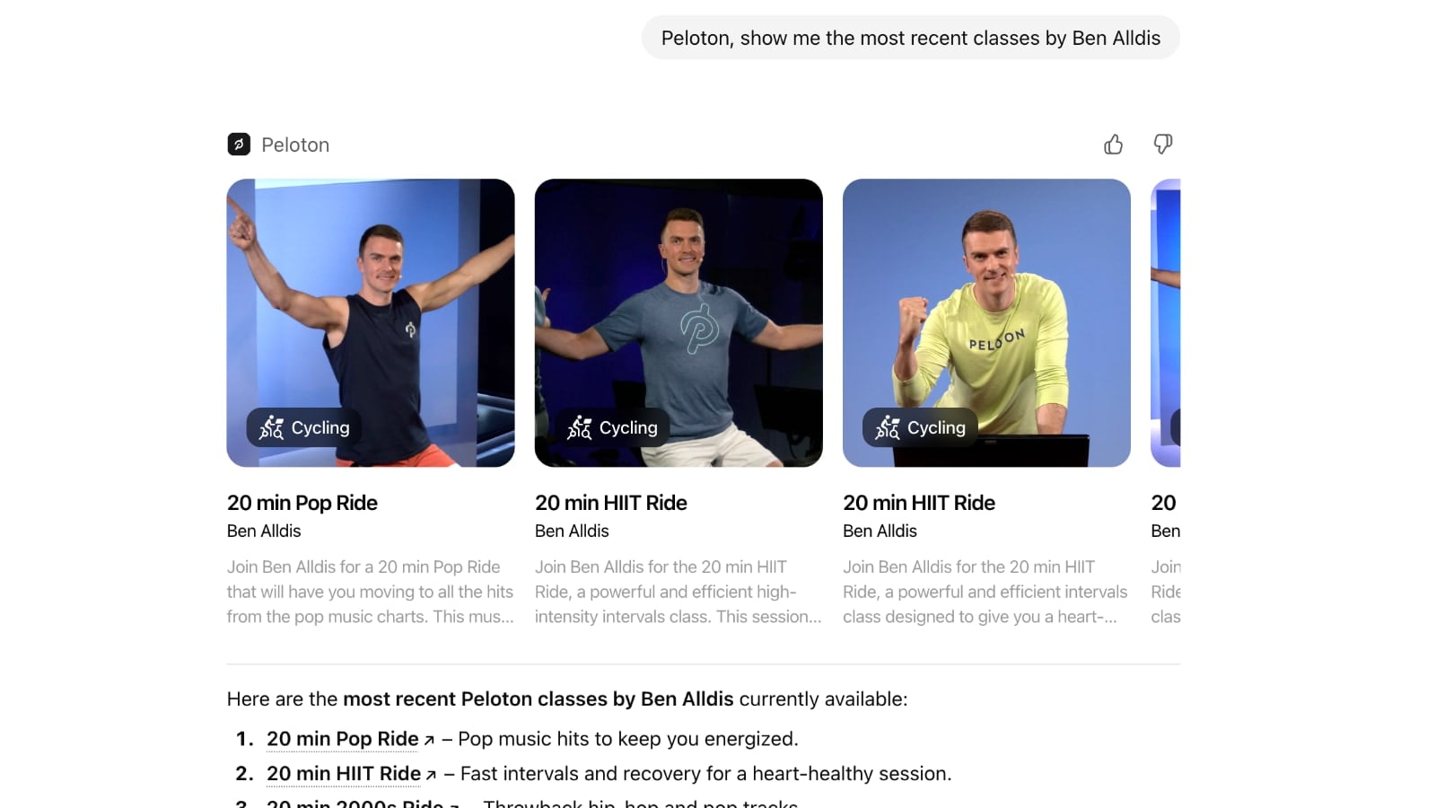The height and width of the screenshot is (808, 1436).
Task: Open the 20 min HIIT Ride link in the list
Action: [x=344, y=774]
